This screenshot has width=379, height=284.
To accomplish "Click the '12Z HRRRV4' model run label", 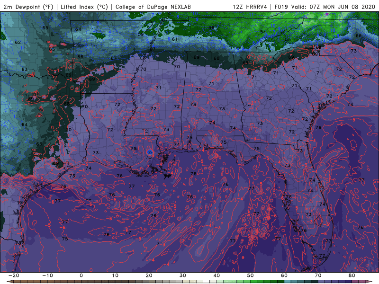I will point(250,7).
